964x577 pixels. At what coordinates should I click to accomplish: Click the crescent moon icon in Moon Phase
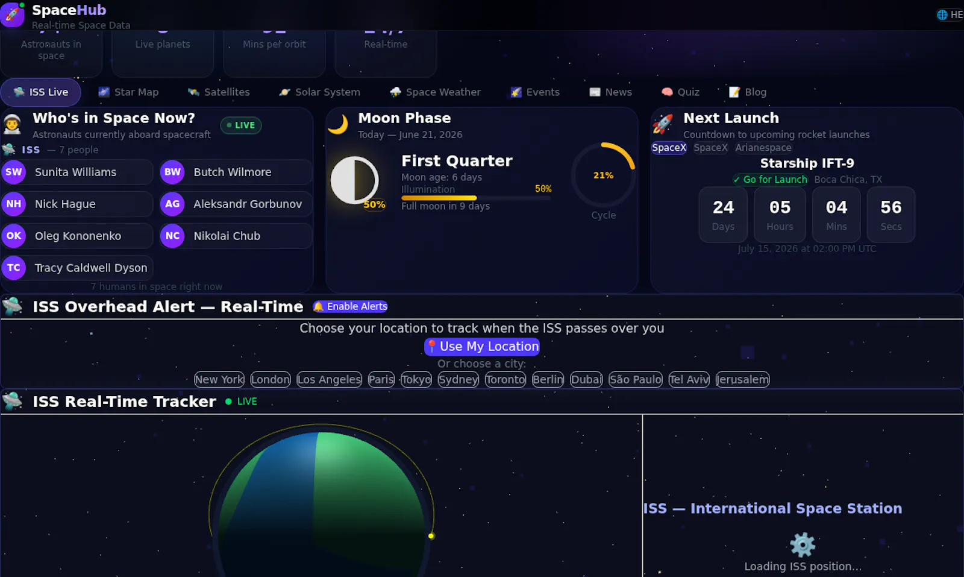pos(338,124)
